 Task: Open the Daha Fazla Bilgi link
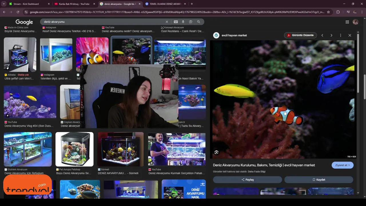[x=256, y=172]
